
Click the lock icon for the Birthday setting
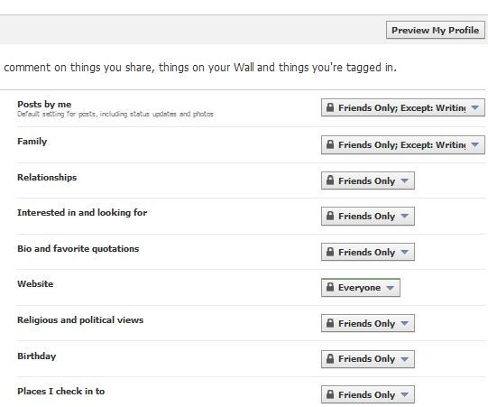330,359
